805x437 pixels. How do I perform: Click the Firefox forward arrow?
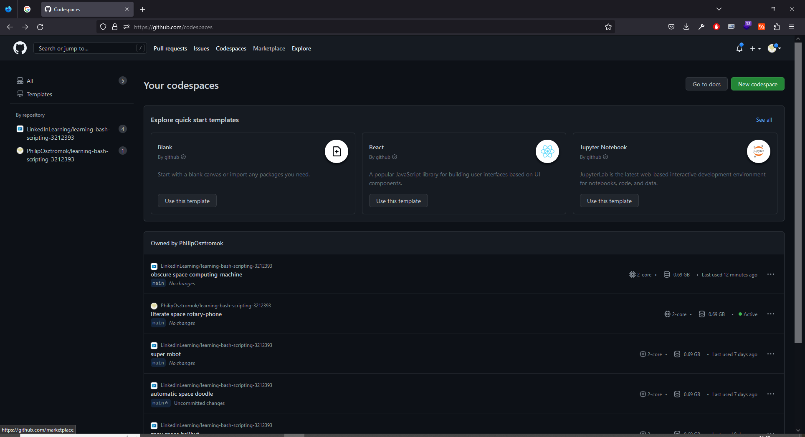point(25,27)
